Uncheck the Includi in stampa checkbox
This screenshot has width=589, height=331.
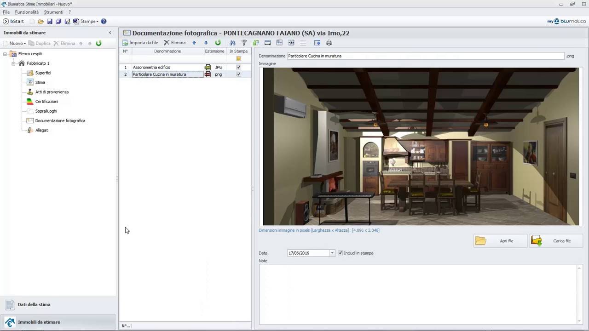340,253
